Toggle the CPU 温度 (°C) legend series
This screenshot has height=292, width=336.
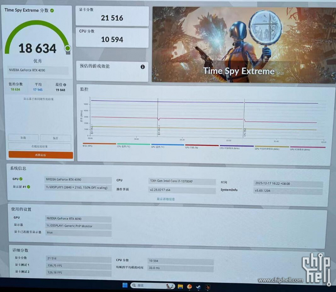(133, 145)
